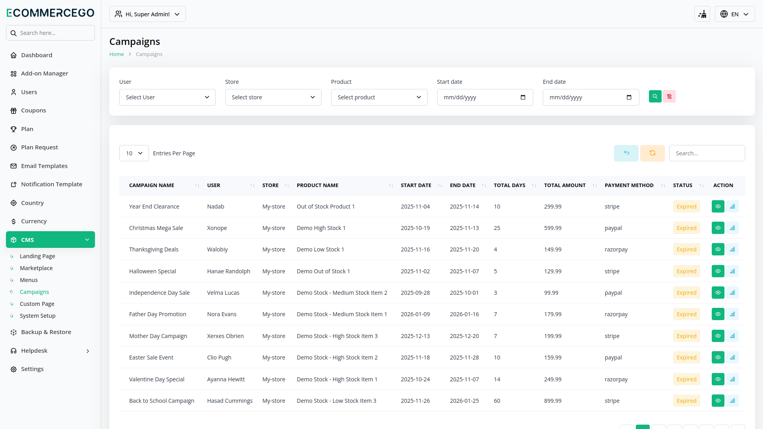Open End date calendar picker icon
Screen dimensions: 763x429
coord(629,97)
